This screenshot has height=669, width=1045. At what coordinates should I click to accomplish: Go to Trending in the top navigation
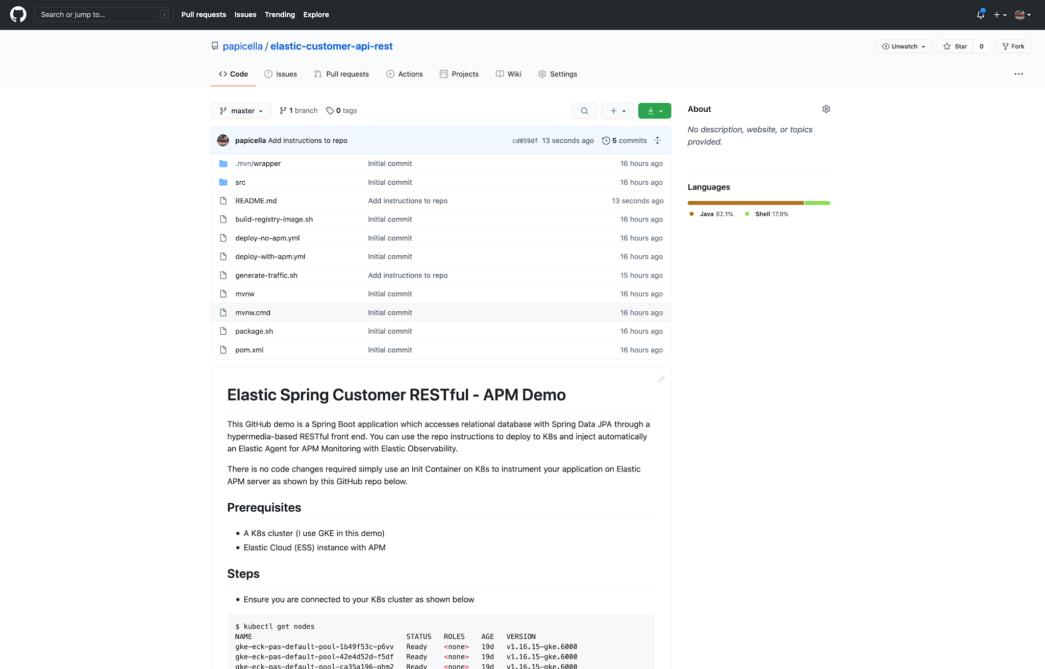click(x=280, y=15)
